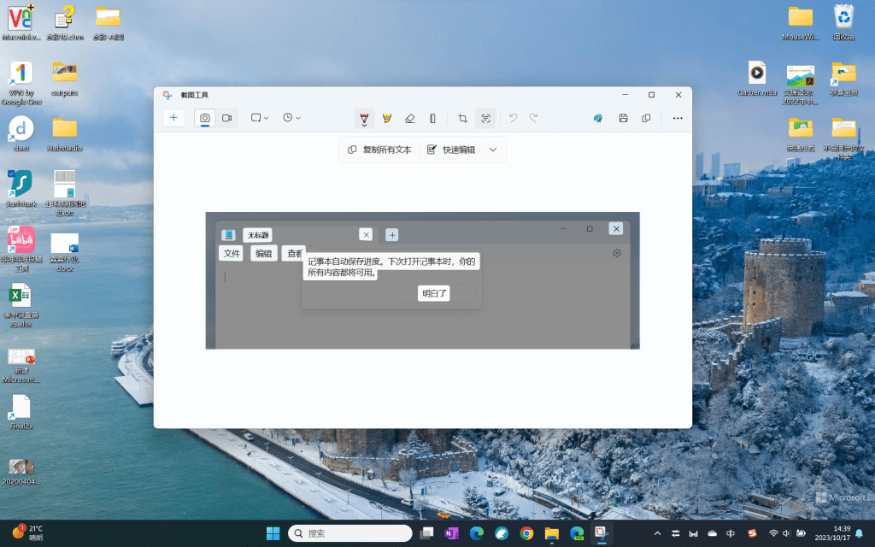Click text line 所有内容都将可用 in snip
The width and height of the screenshot is (875, 547).
(x=341, y=273)
